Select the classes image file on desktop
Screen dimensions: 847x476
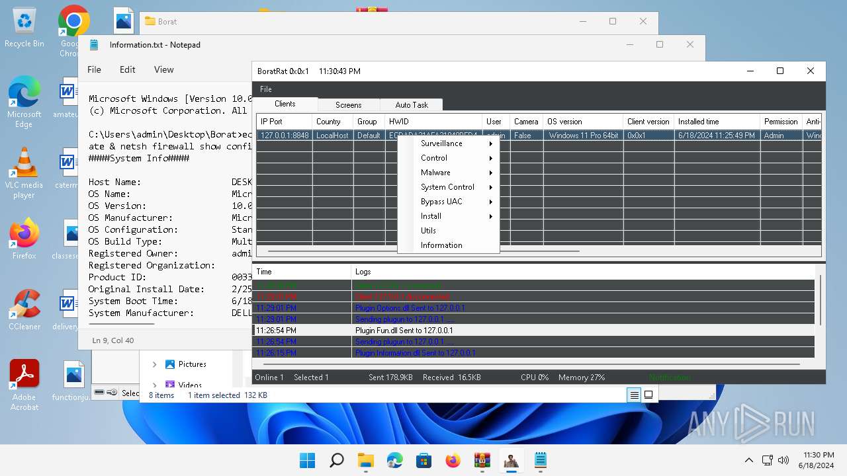pyautogui.click(x=67, y=239)
